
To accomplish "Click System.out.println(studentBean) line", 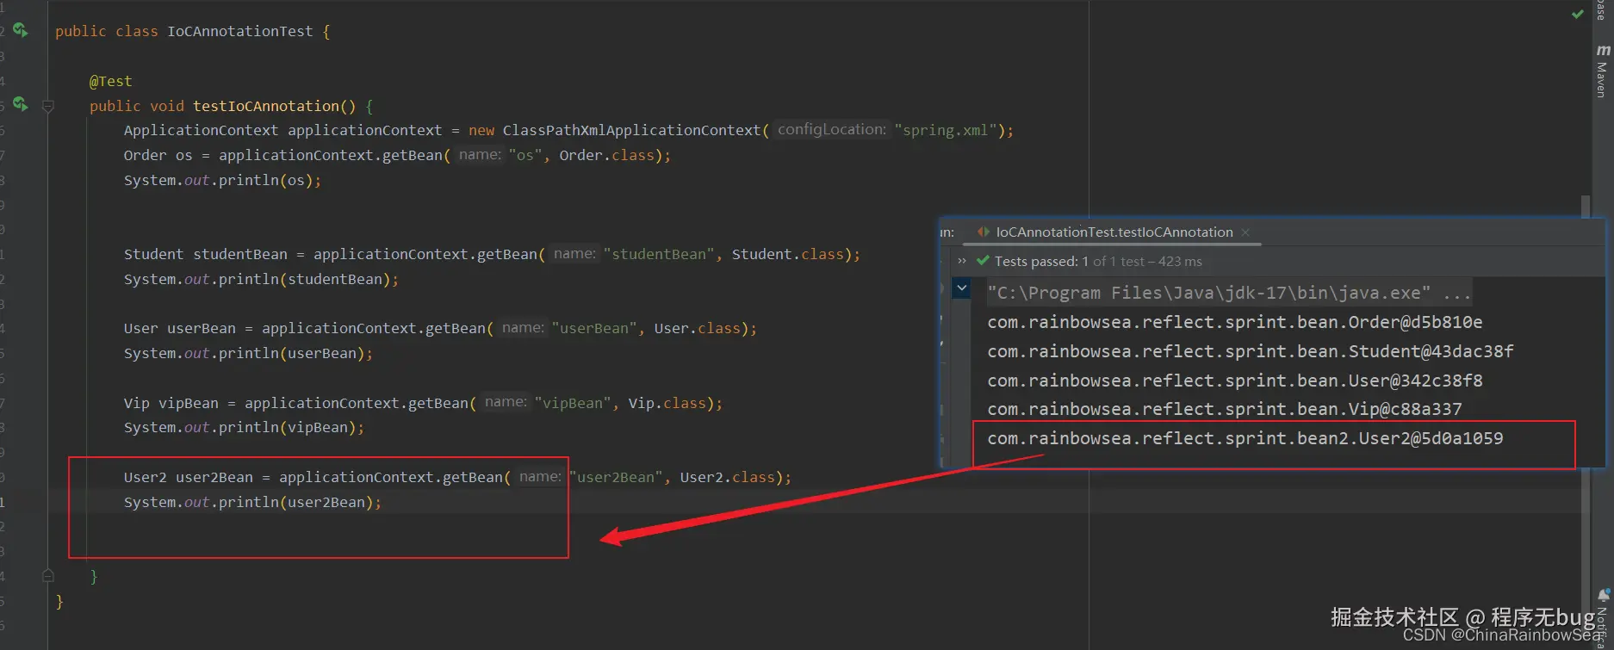I will pos(261,280).
